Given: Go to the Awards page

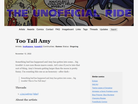Looking at the screenshot, I should 31,29.
